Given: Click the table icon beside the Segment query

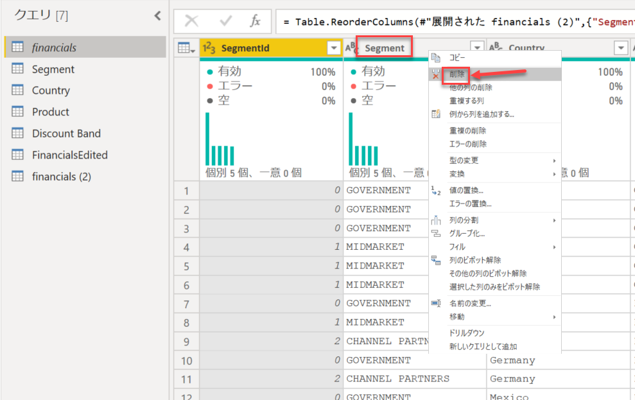Looking at the screenshot, I should 17,69.
